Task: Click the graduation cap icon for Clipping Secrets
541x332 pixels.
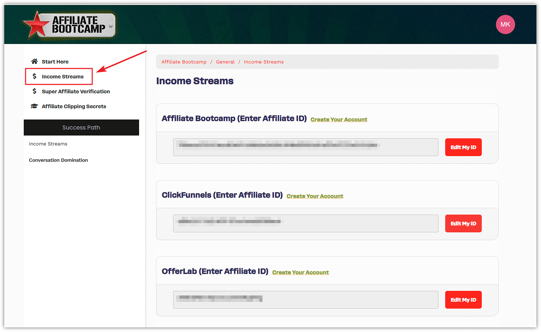Action: (34, 106)
